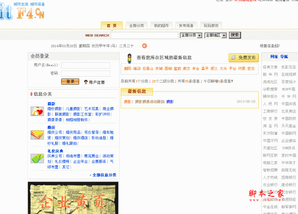The height and width of the screenshot is (214, 298).
Task: Open the 婚庆公司 subcategory link
Action: (x=55, y=132)
